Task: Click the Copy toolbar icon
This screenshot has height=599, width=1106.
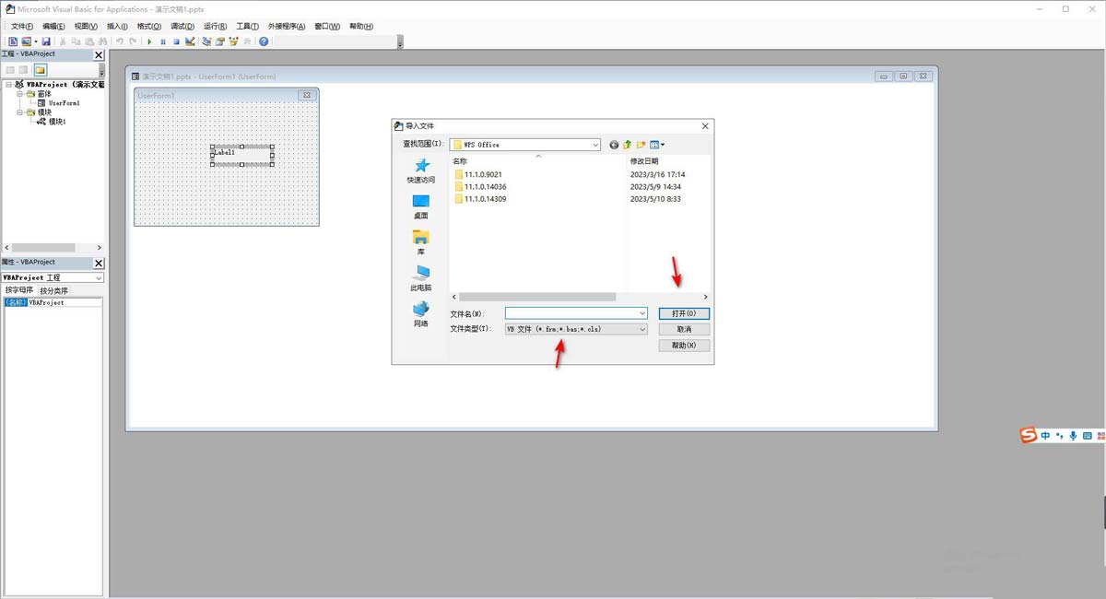Action: click(x=76, y=41)
